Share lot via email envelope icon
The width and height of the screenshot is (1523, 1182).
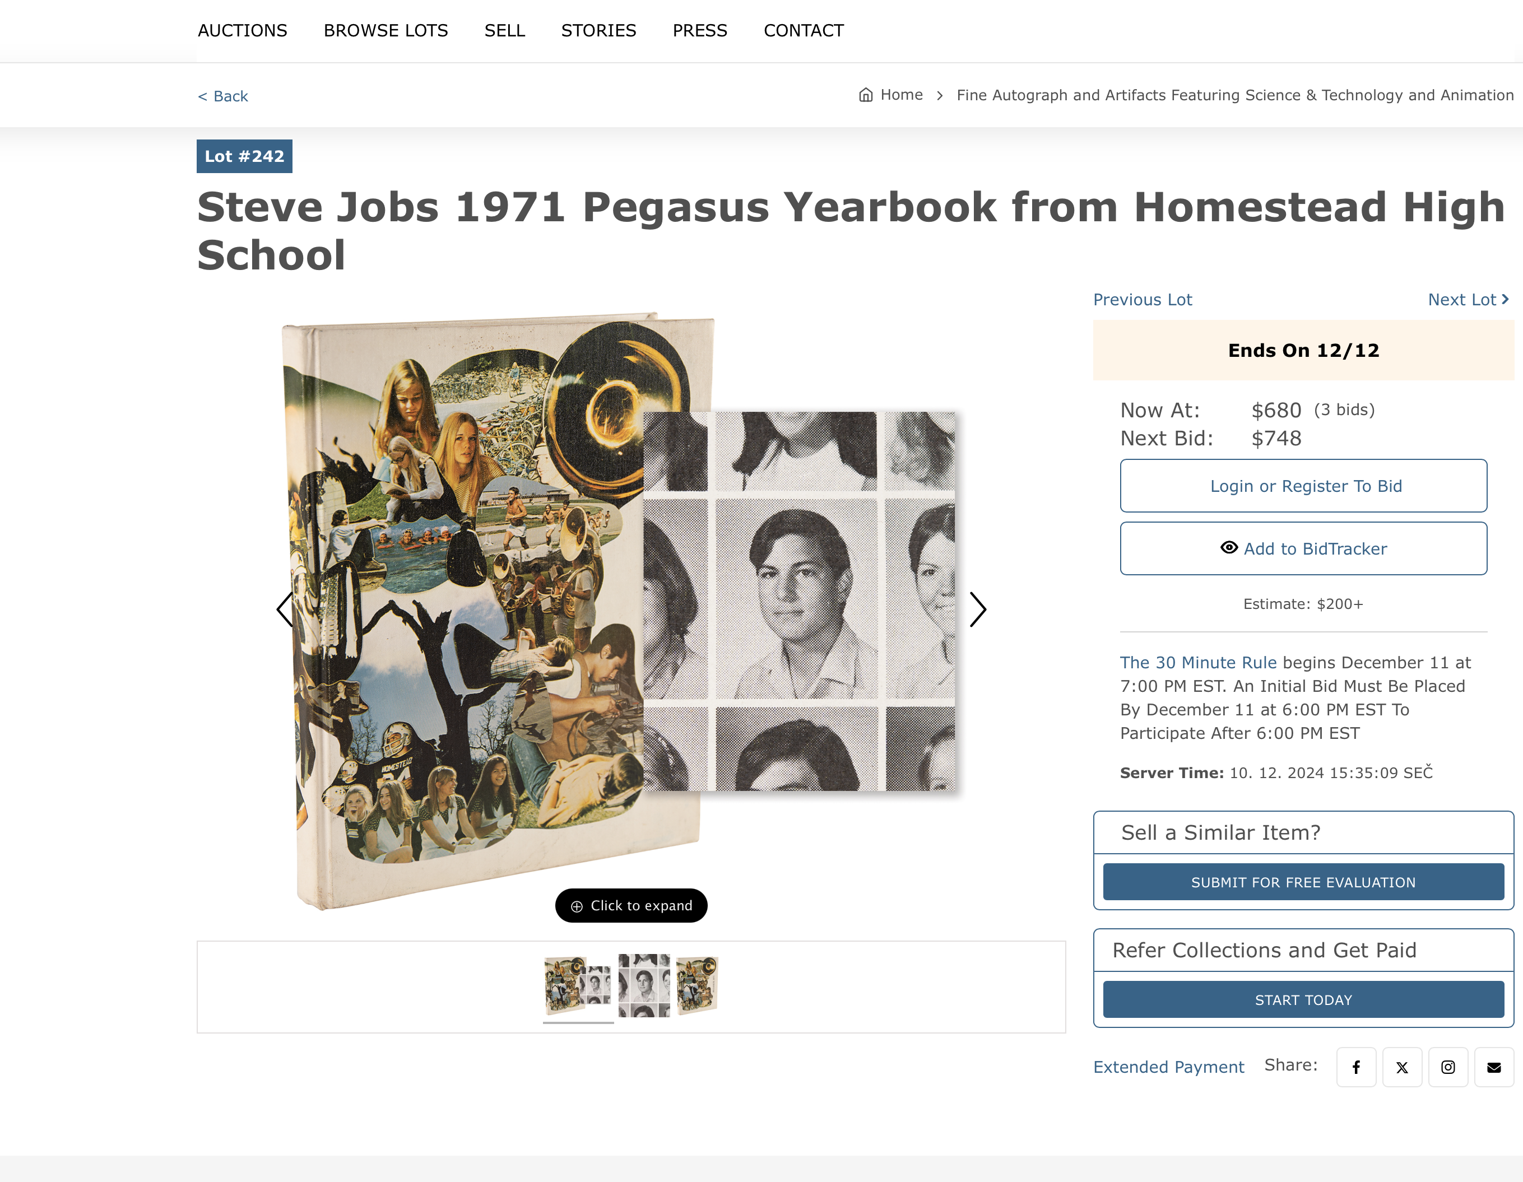pos(1494,1067)
